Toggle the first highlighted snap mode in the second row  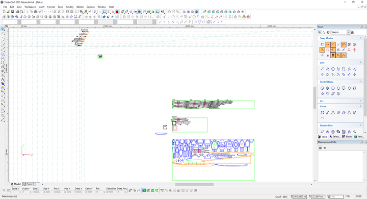coord(322,49)
